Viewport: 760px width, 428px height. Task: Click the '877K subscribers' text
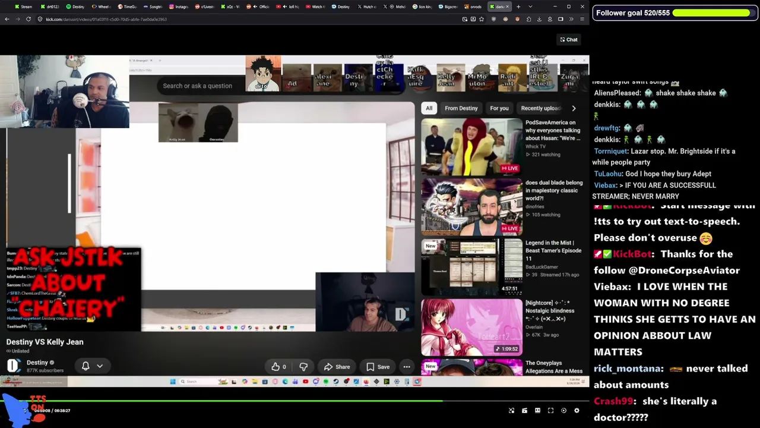pyautogui.click(x=45, y=370)
